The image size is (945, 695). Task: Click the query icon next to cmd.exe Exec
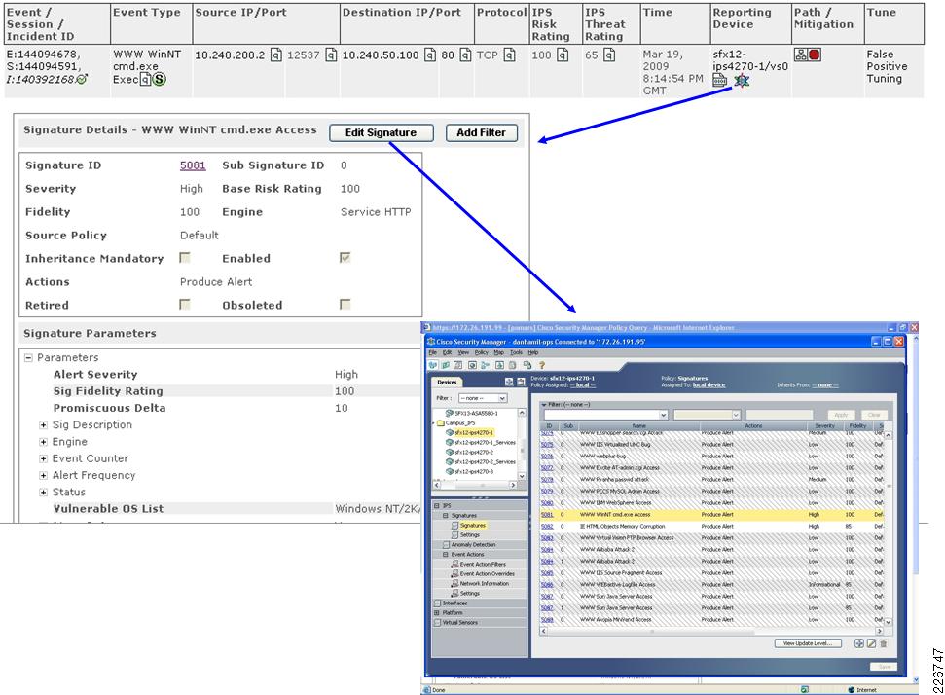click(145, 79)
